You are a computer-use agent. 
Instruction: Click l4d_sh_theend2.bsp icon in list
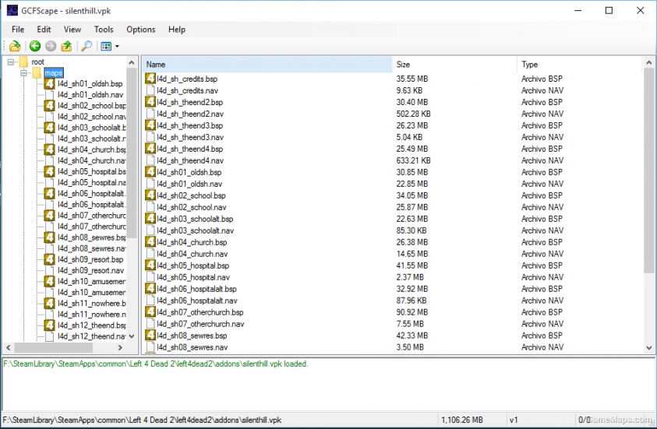[150, 102]
